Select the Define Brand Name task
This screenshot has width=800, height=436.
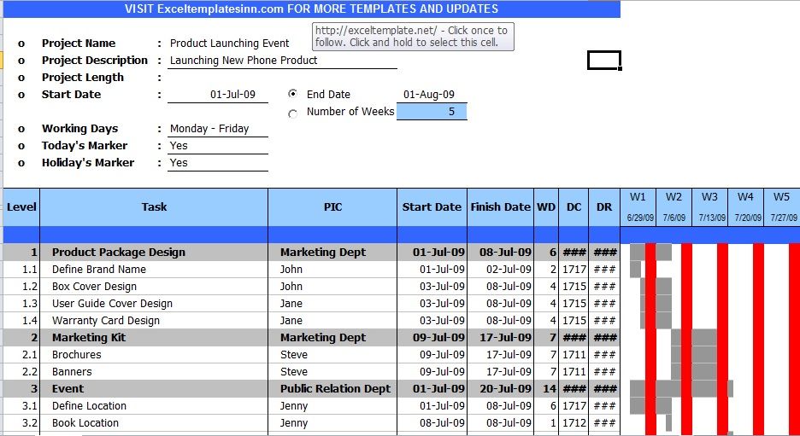click(154, 270)
